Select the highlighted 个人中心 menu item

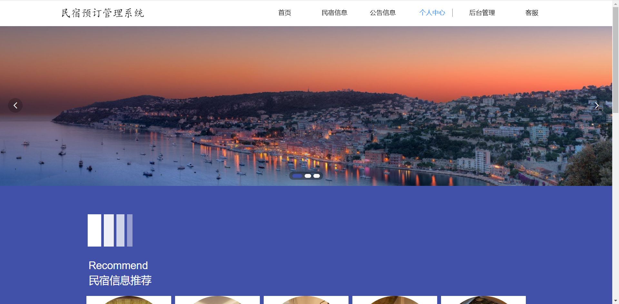[432, 13]
